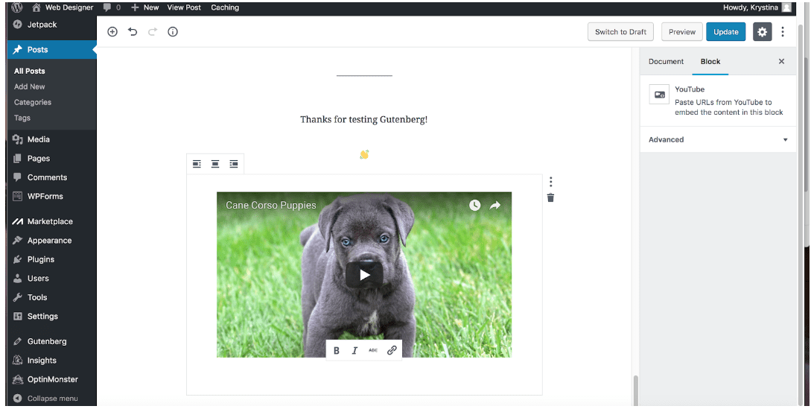Apply strikethrough to the caption

point(373,350)
